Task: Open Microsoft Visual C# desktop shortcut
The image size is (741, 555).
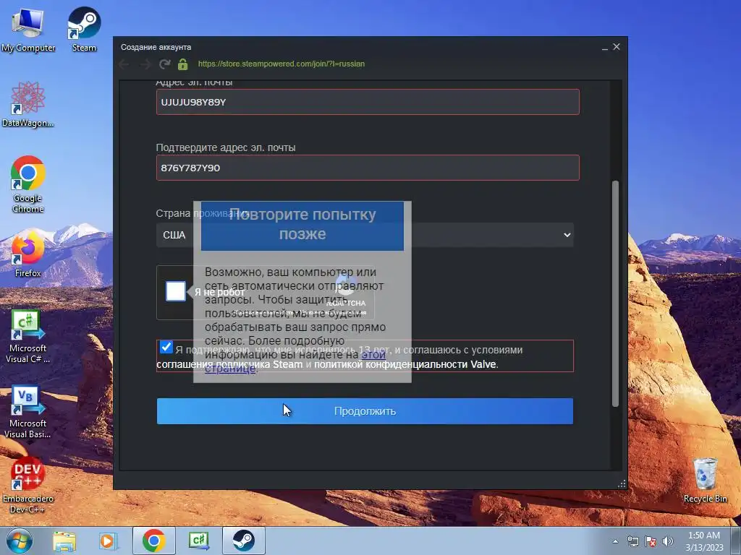Action: 28,336
